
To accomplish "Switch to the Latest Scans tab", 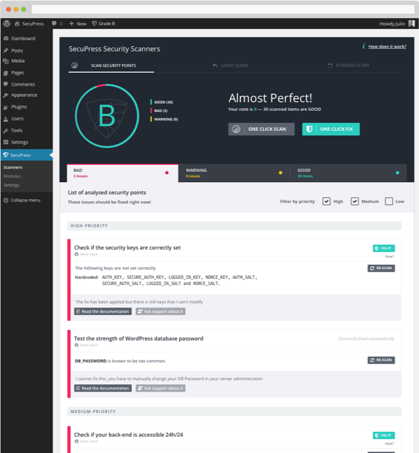I will tap(231, 66).
